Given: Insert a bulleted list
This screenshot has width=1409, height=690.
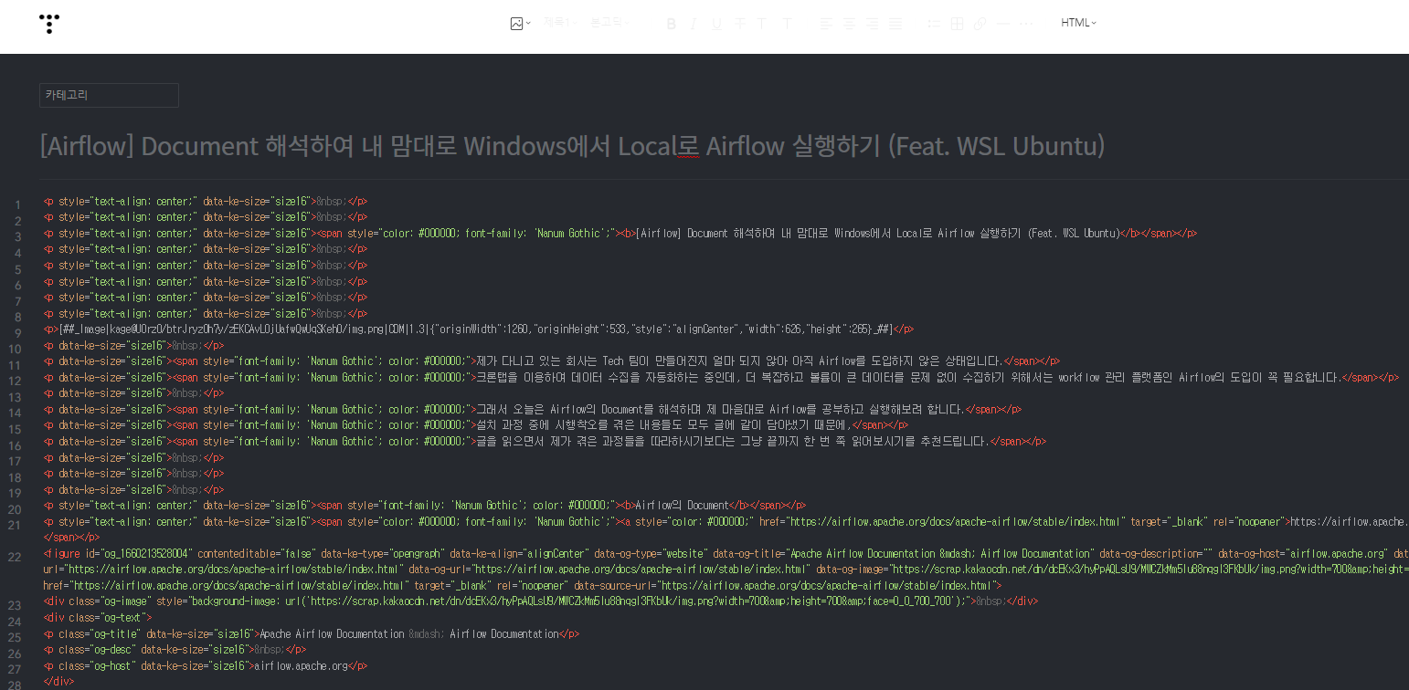Looking at the screenshot, I should tap(934, 24).
